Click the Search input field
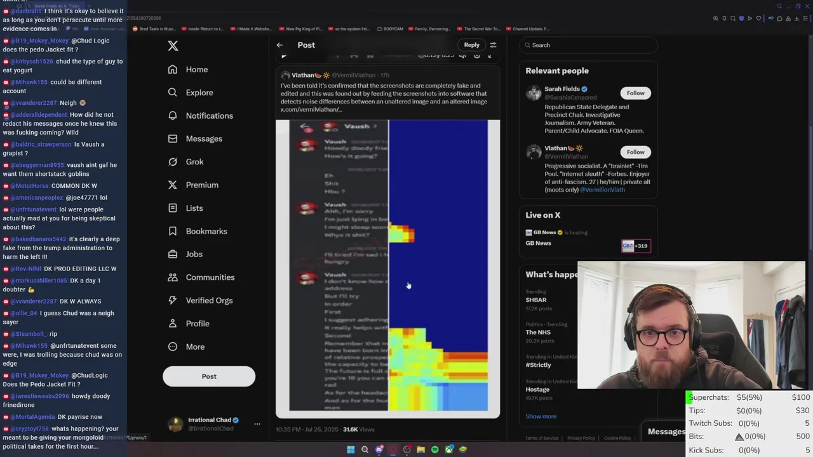Image resolution: width=813 pixels, height=457 pixels. point(588,45)
